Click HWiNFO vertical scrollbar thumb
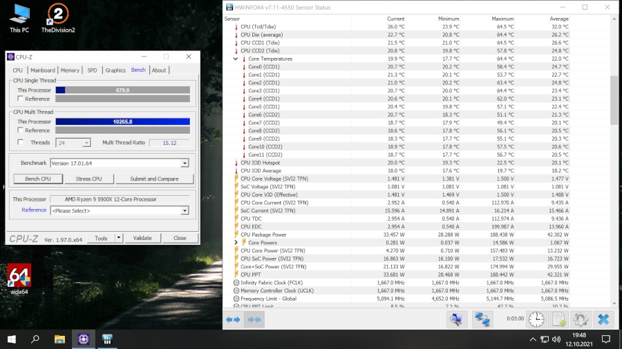 pos(614,101)
